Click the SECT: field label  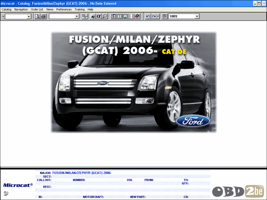[x=47, y=177]
